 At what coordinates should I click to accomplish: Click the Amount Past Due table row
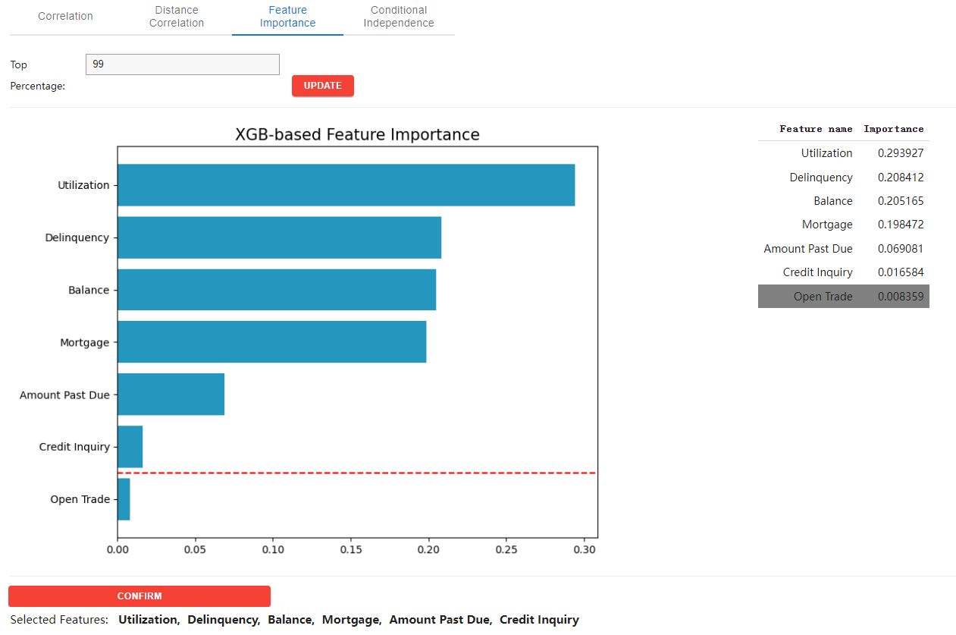[x=843, y=249]
